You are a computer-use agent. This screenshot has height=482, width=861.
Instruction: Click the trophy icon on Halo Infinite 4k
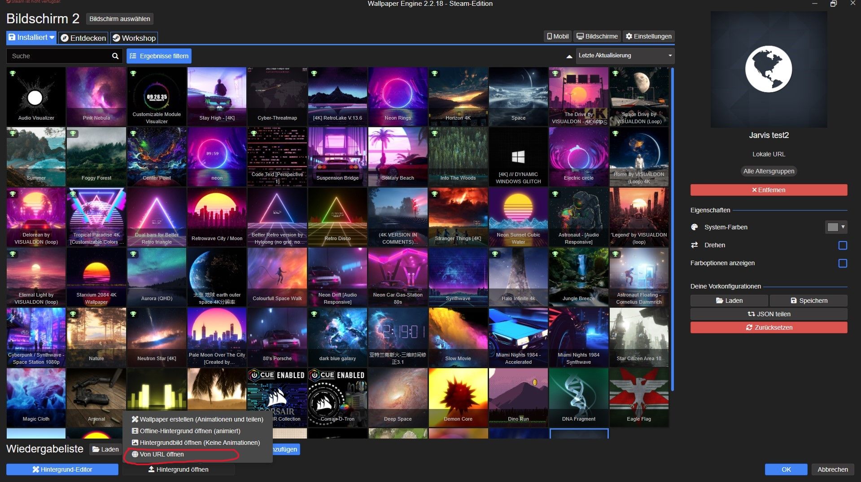495,254
